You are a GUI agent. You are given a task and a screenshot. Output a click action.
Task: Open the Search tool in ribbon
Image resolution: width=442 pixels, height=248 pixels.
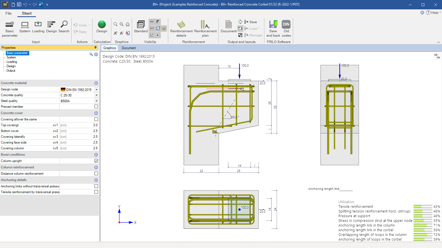tap(64, 27)
